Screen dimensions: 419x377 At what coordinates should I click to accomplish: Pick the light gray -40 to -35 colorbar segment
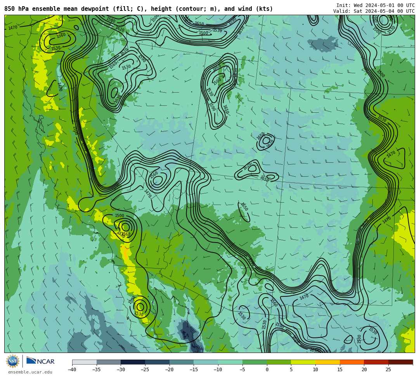click(85, 362)
